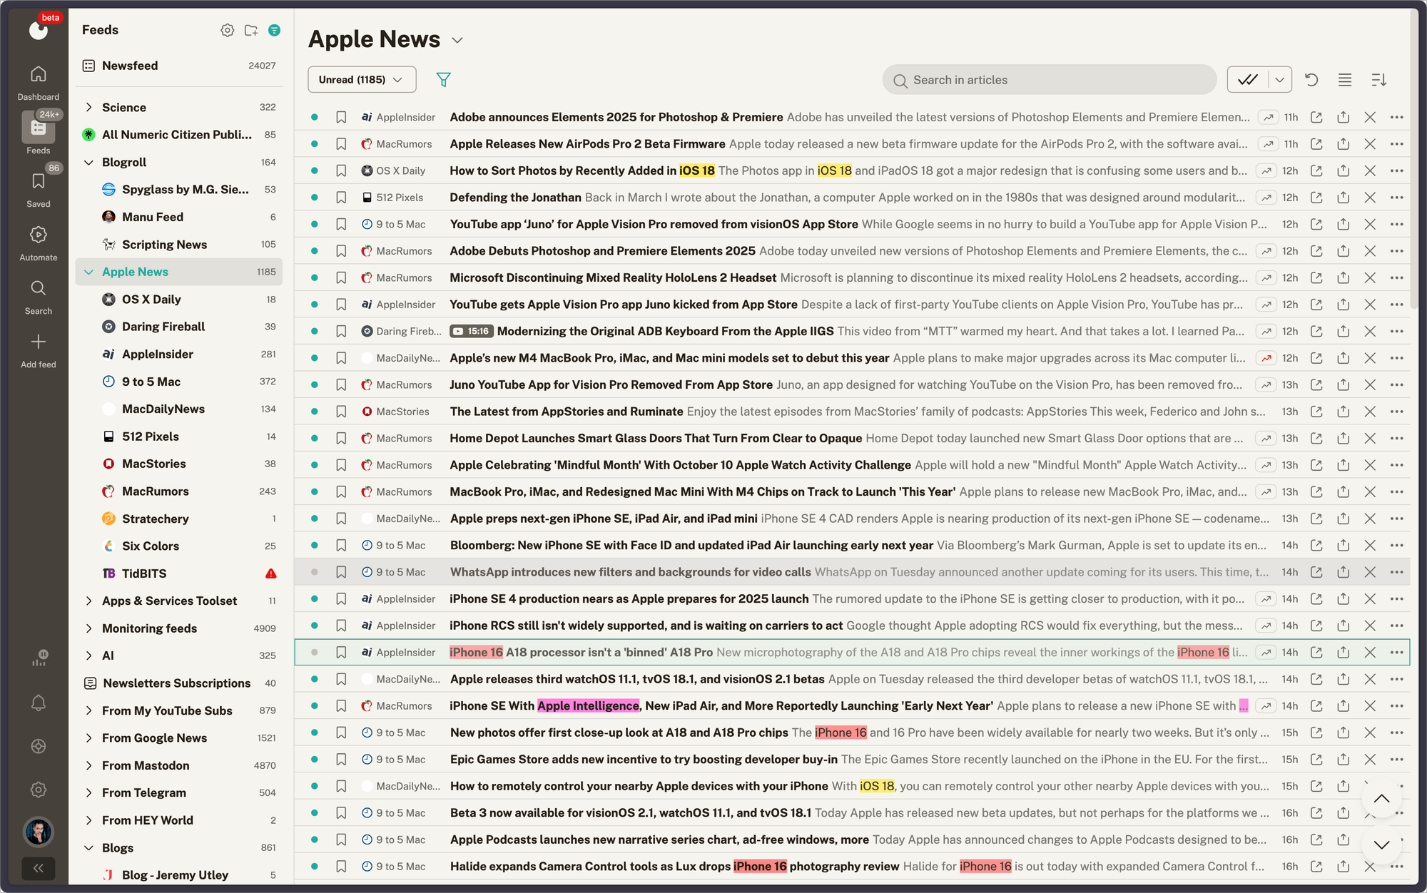This screenshot has width=1427, height=893.
Task: Click the mark as read checkmark icon
Action: point(1248,79)
